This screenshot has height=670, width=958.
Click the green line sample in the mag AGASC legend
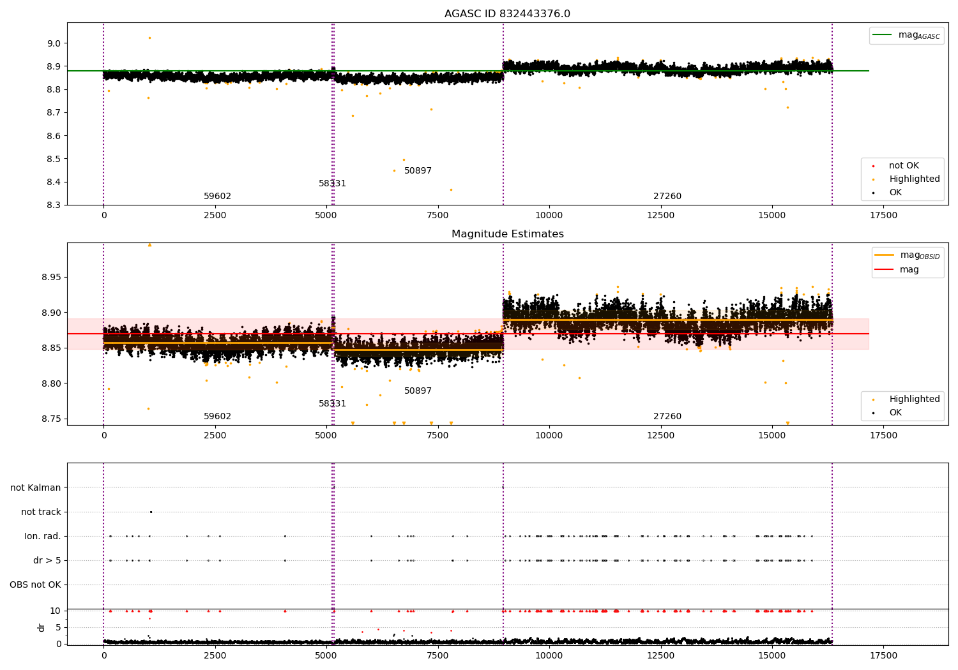coord(882,35)
